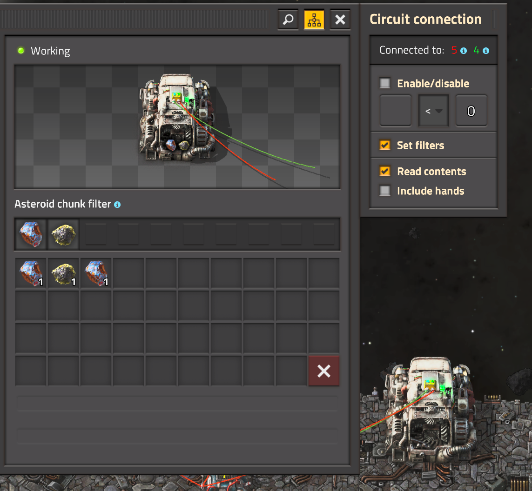Click the Circuit connection title
This screenshot has height=491, width=532.
point(425,20)
